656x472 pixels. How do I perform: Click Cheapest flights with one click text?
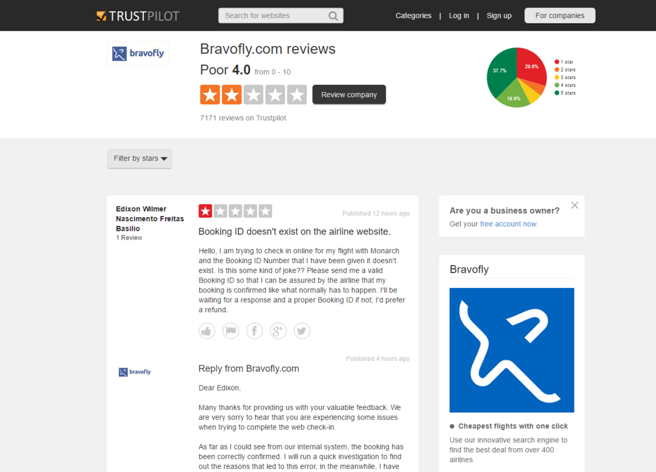point(513,426)
